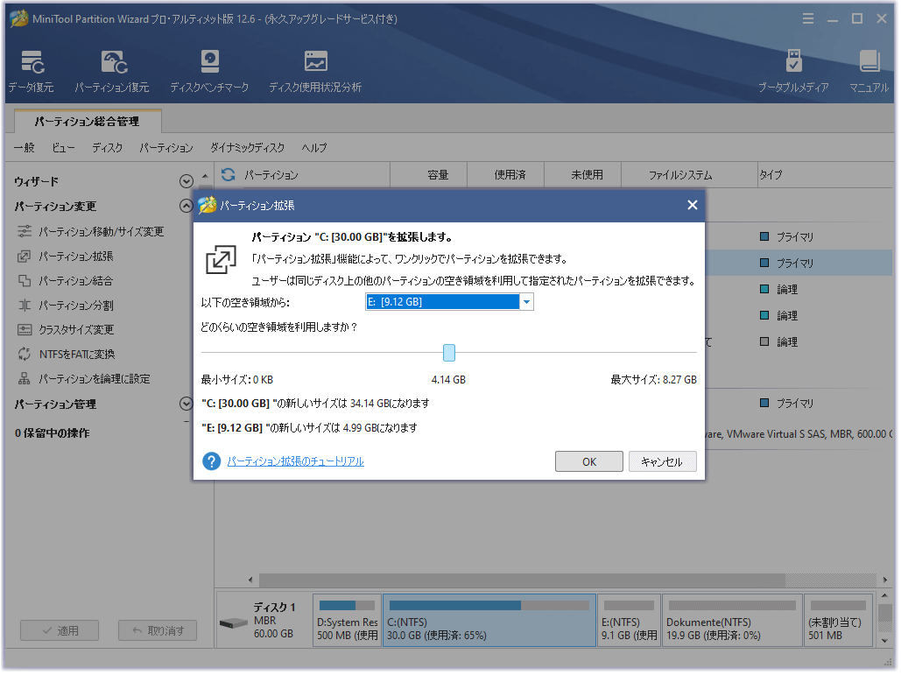Open the データ復元 (Data Recovery) tool
This screenshot has width=901, height=675.
32,70
